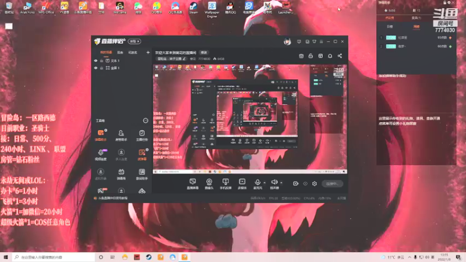Open the notification bell icon above preview
Image resolution: width=466 pixels, height=262 pixels.
point(330,56)
